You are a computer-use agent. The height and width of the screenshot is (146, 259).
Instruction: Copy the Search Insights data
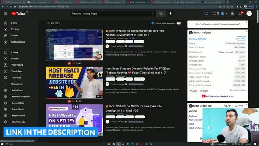[194, 91]
